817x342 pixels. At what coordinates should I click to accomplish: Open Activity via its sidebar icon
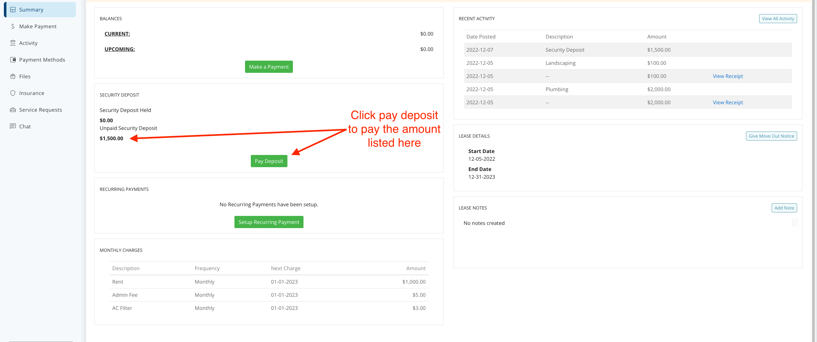pyautogui.click(x=13, y=43)
